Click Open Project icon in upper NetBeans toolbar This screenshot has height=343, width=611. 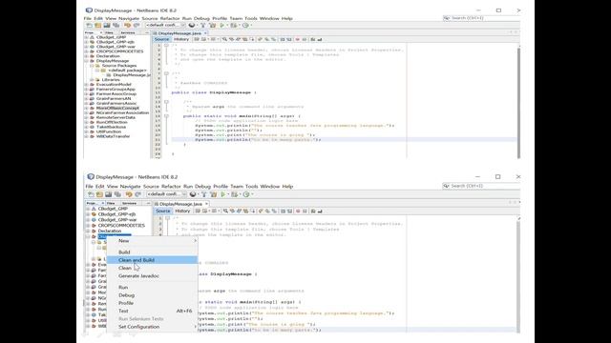[x=107, y=26]
